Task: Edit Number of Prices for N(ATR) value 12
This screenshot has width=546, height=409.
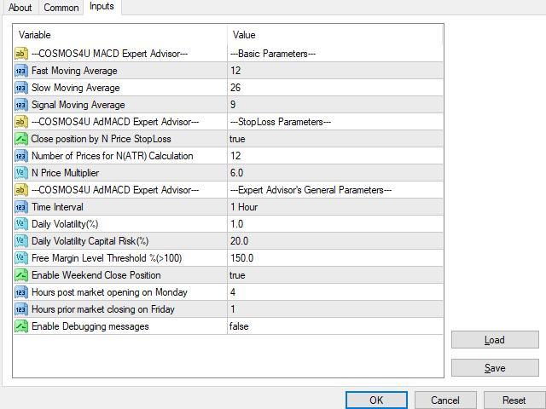Action: click(335, 156)
